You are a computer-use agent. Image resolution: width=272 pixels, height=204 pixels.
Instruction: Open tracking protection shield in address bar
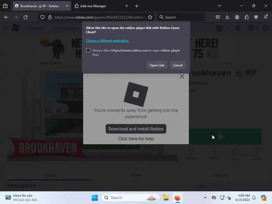coord(42,17)
